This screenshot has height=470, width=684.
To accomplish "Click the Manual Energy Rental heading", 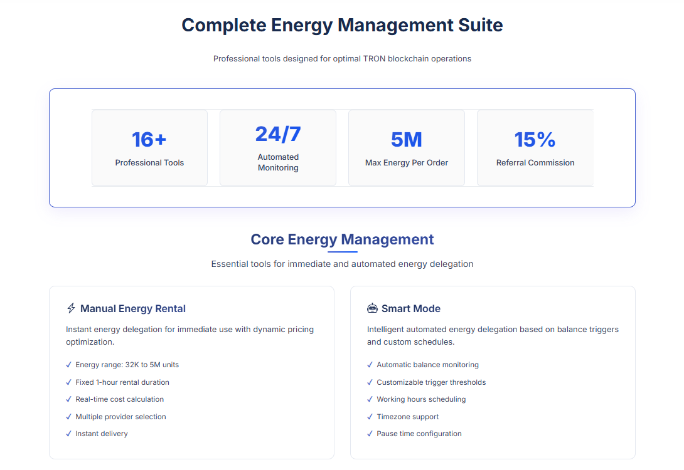I will (x=133, y=308).
